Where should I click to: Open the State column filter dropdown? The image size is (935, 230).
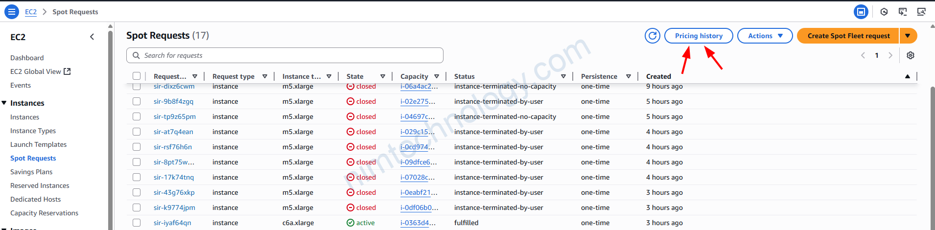(x=382, y=76)
